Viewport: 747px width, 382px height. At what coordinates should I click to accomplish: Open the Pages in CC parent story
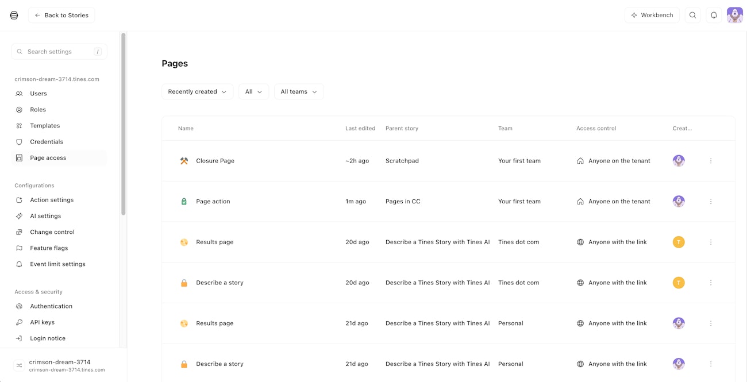(403, 202)
